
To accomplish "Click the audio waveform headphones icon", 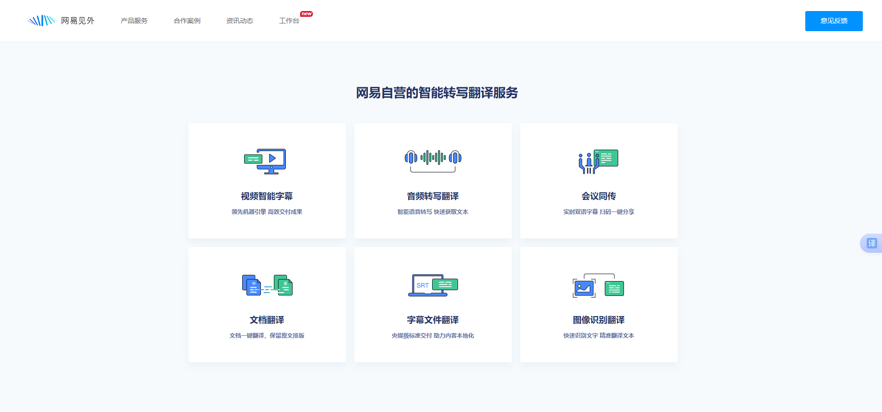I will (x=433, y=161).
